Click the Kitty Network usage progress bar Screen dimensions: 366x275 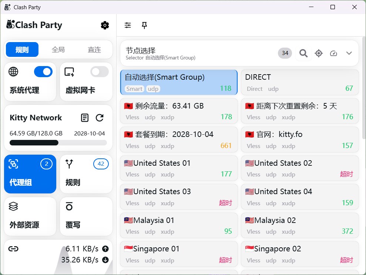tap(58, 142)
